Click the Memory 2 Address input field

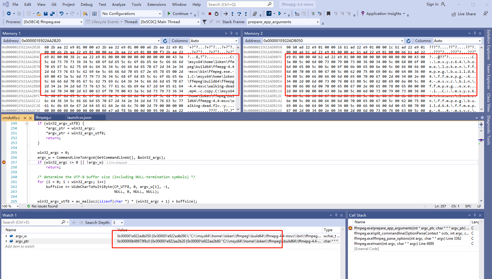point(331,41)
